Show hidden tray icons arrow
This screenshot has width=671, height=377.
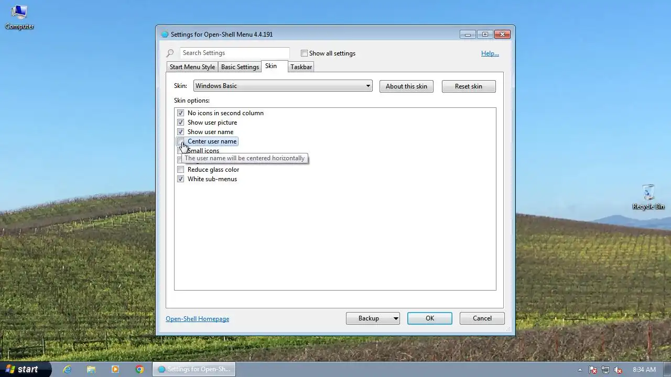pyautogui.click(x=579, y=370)
